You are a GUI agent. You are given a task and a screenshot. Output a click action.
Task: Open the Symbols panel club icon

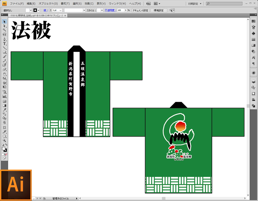pyautogui.click(x=254, y=34)
